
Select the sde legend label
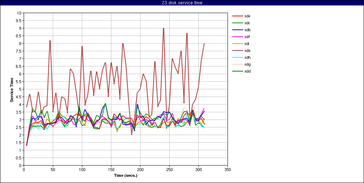point(247,16)
